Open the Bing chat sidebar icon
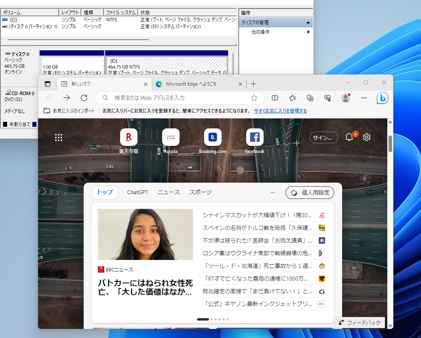 tap(382, 98)
